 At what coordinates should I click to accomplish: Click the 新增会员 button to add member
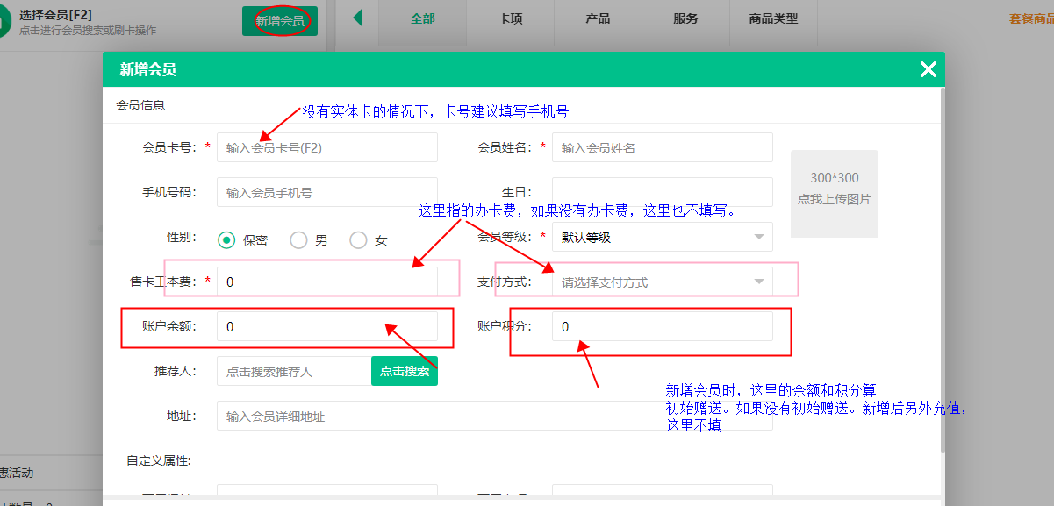click(279, 19)
